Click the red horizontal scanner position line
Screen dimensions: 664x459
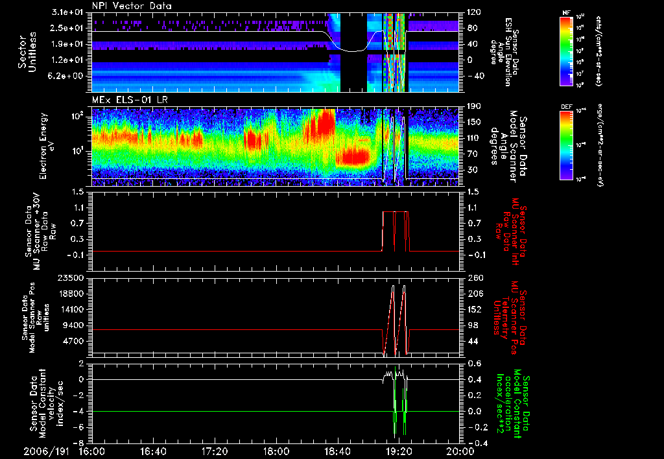coord(227,330)
